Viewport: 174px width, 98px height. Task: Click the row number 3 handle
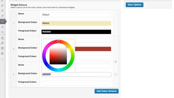coord(14,74)
